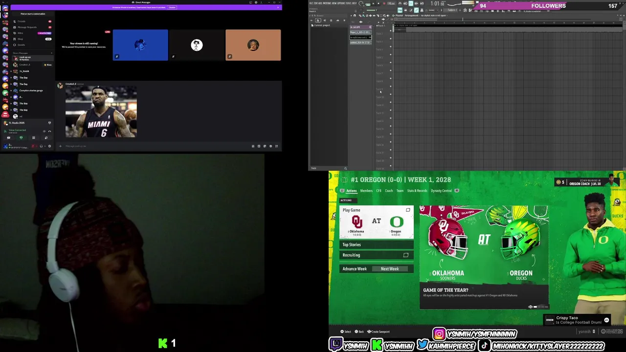Select first clip in FL playlist picker
Image resolution: width=626 pixels, height=352 pixels.
click(x=360, y=27)
